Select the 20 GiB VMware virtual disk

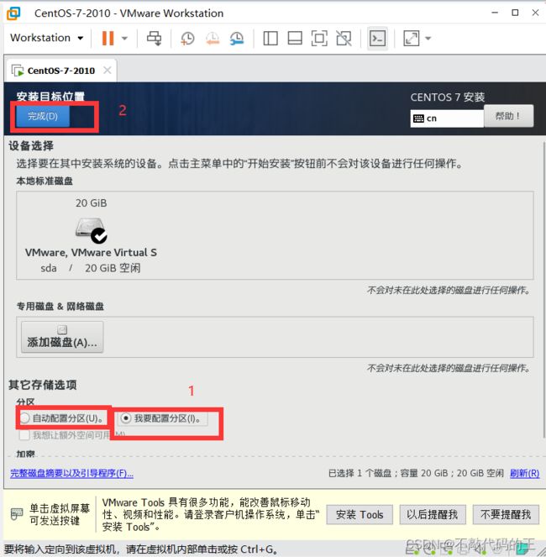coord(91,235)
